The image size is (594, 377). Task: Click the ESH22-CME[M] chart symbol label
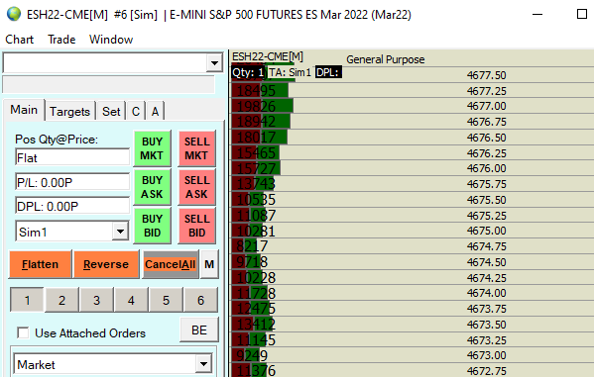click(x=268, y=56)
